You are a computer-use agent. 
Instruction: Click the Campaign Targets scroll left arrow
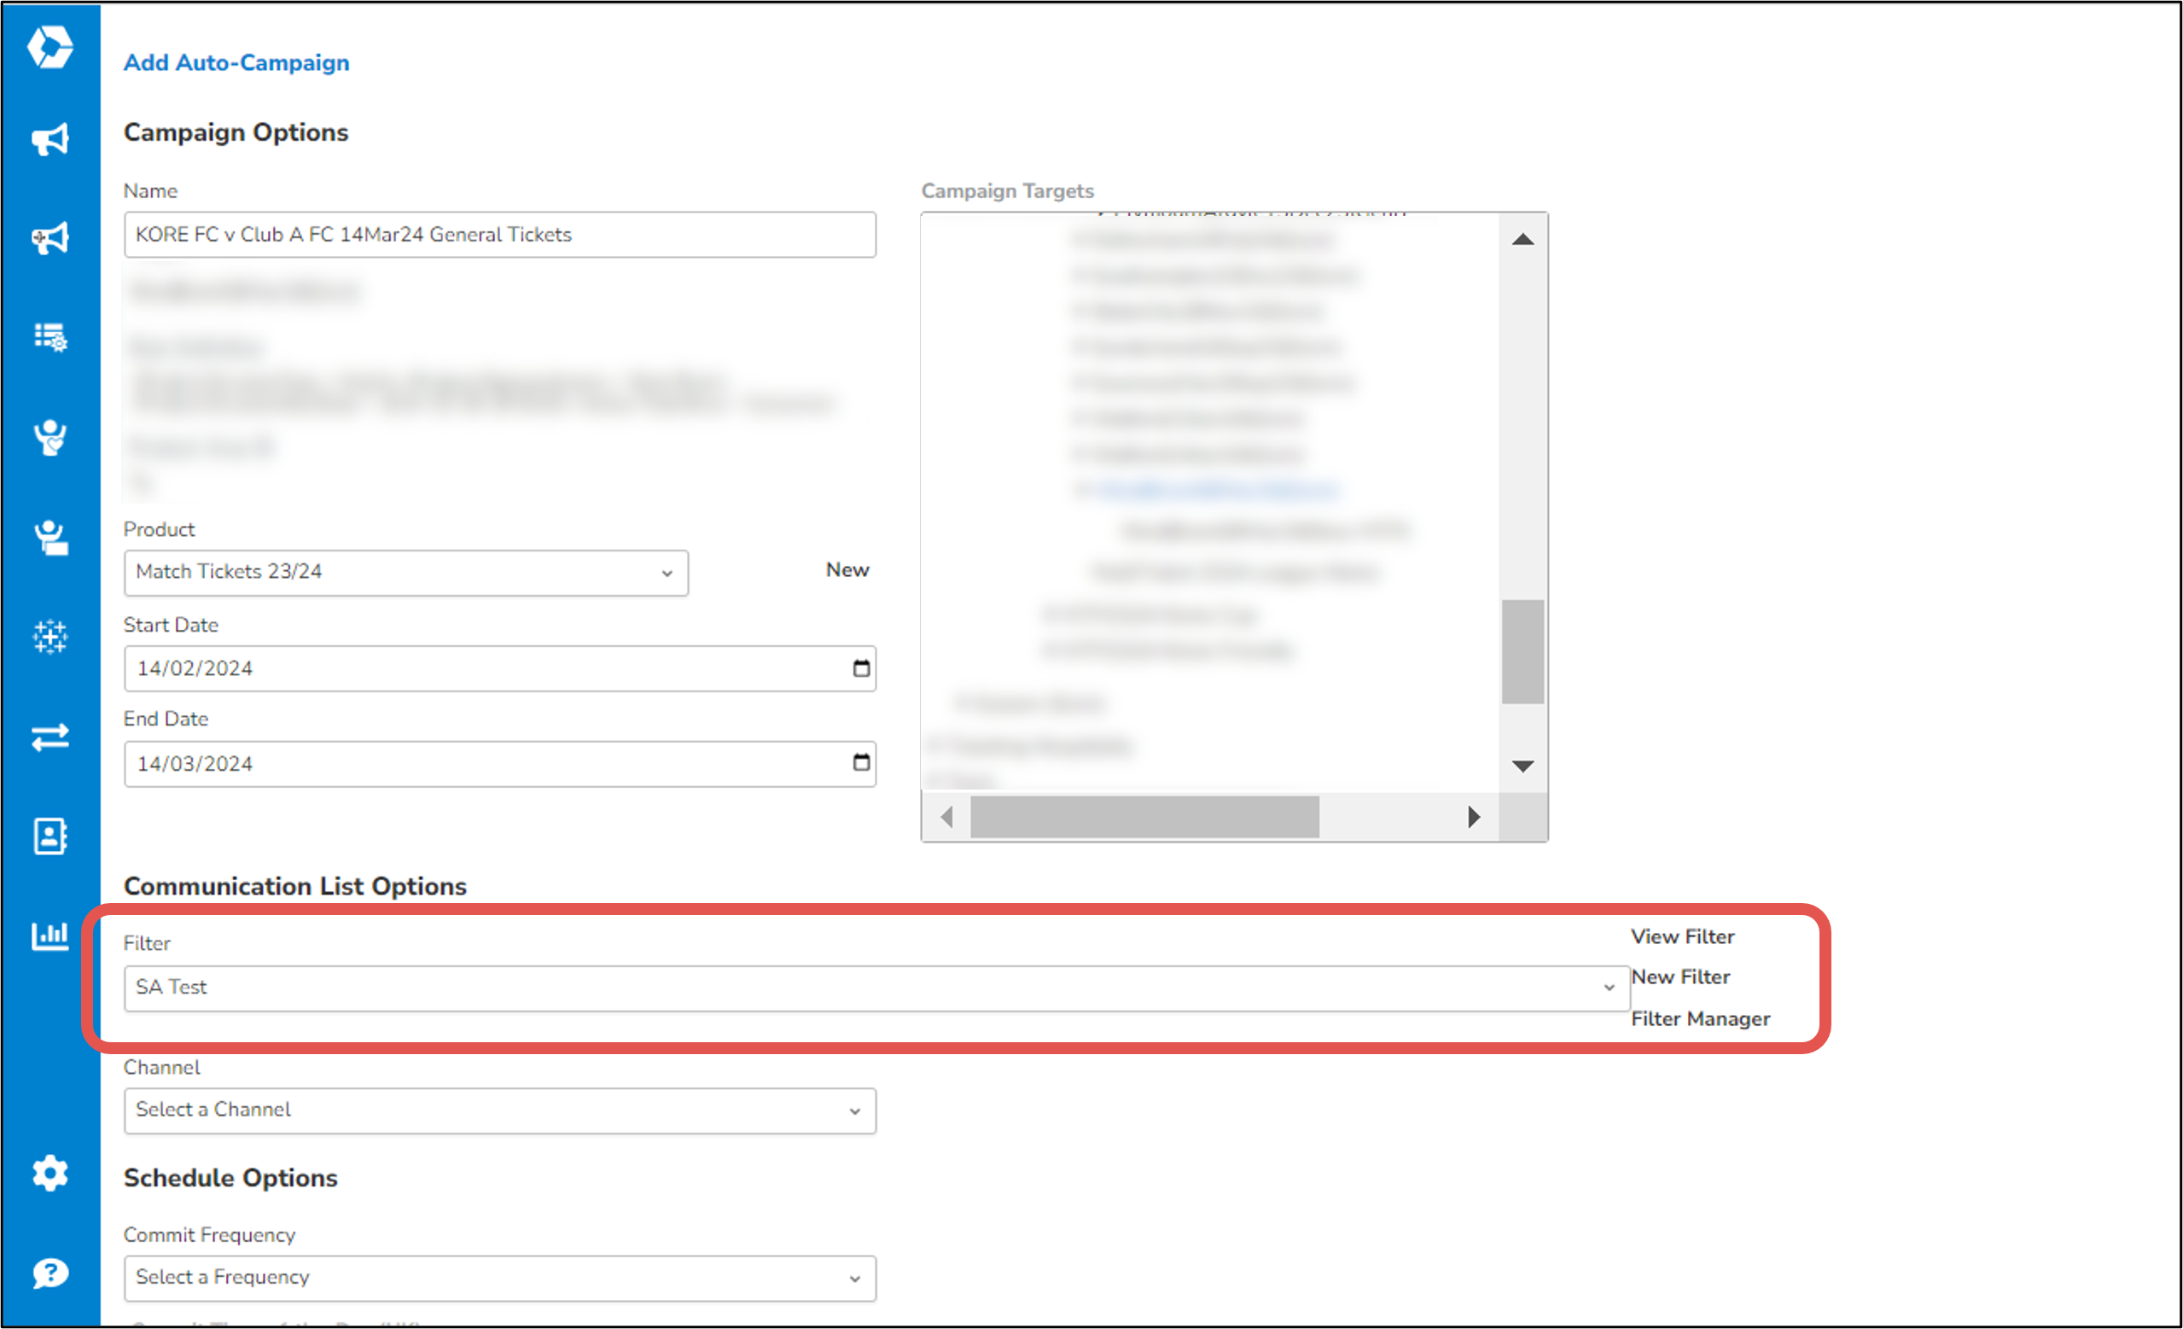click(x=947, y=816)
